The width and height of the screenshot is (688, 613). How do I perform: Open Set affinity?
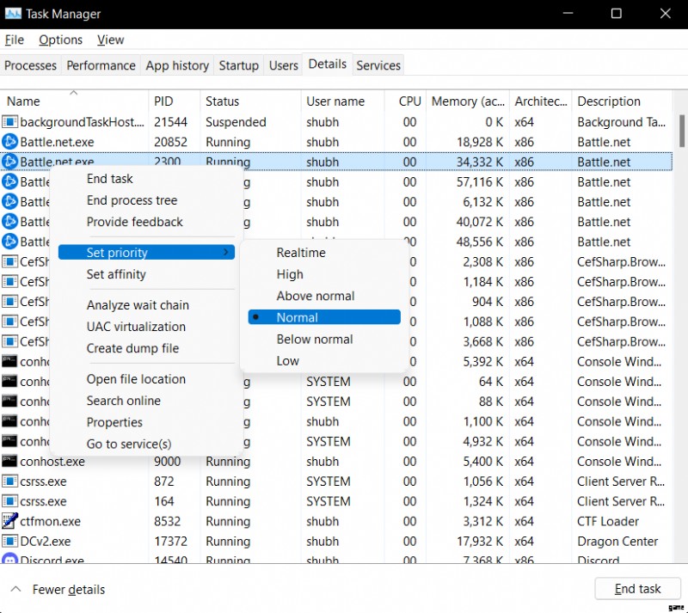[146, 274]
